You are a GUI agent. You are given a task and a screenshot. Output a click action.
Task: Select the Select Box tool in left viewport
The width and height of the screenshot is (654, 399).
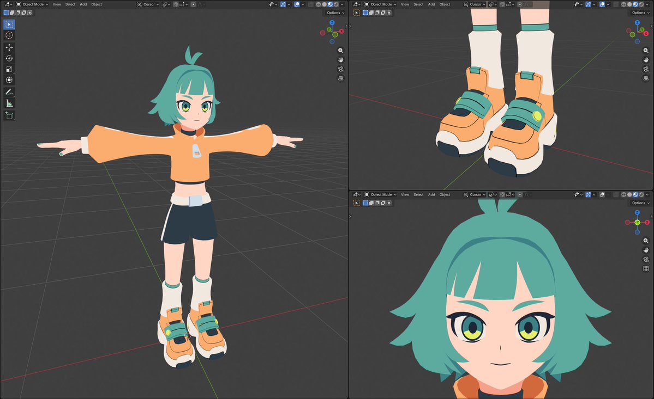[9, 24]
